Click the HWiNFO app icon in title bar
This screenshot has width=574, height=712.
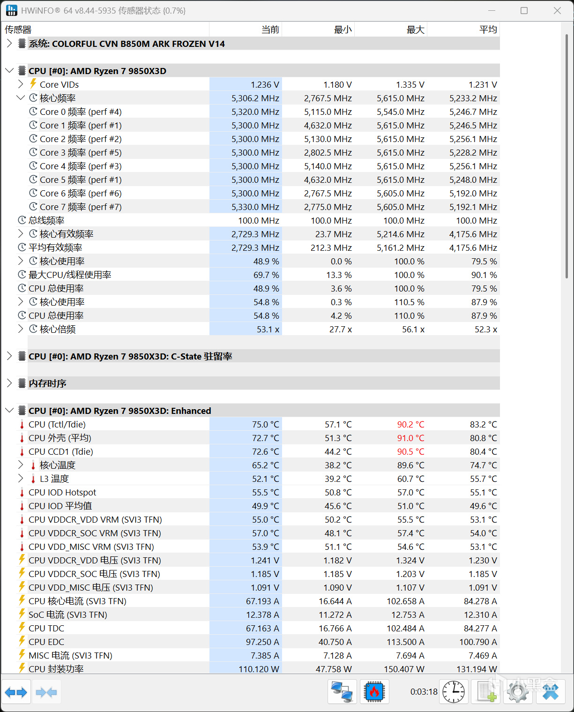point(12,10)
